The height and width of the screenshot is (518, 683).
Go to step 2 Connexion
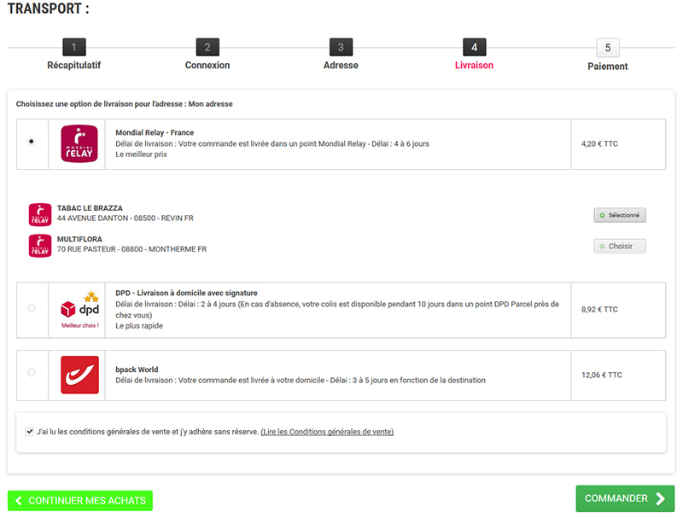coord(207,48)
